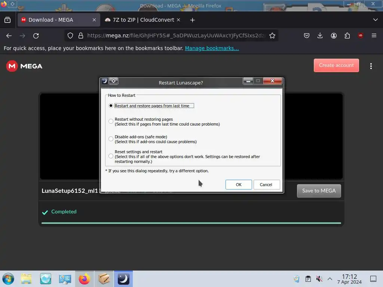This screenshot has height=287, width=383.
Task: Open the clock showing 17:12
Action: coord(349,279)
